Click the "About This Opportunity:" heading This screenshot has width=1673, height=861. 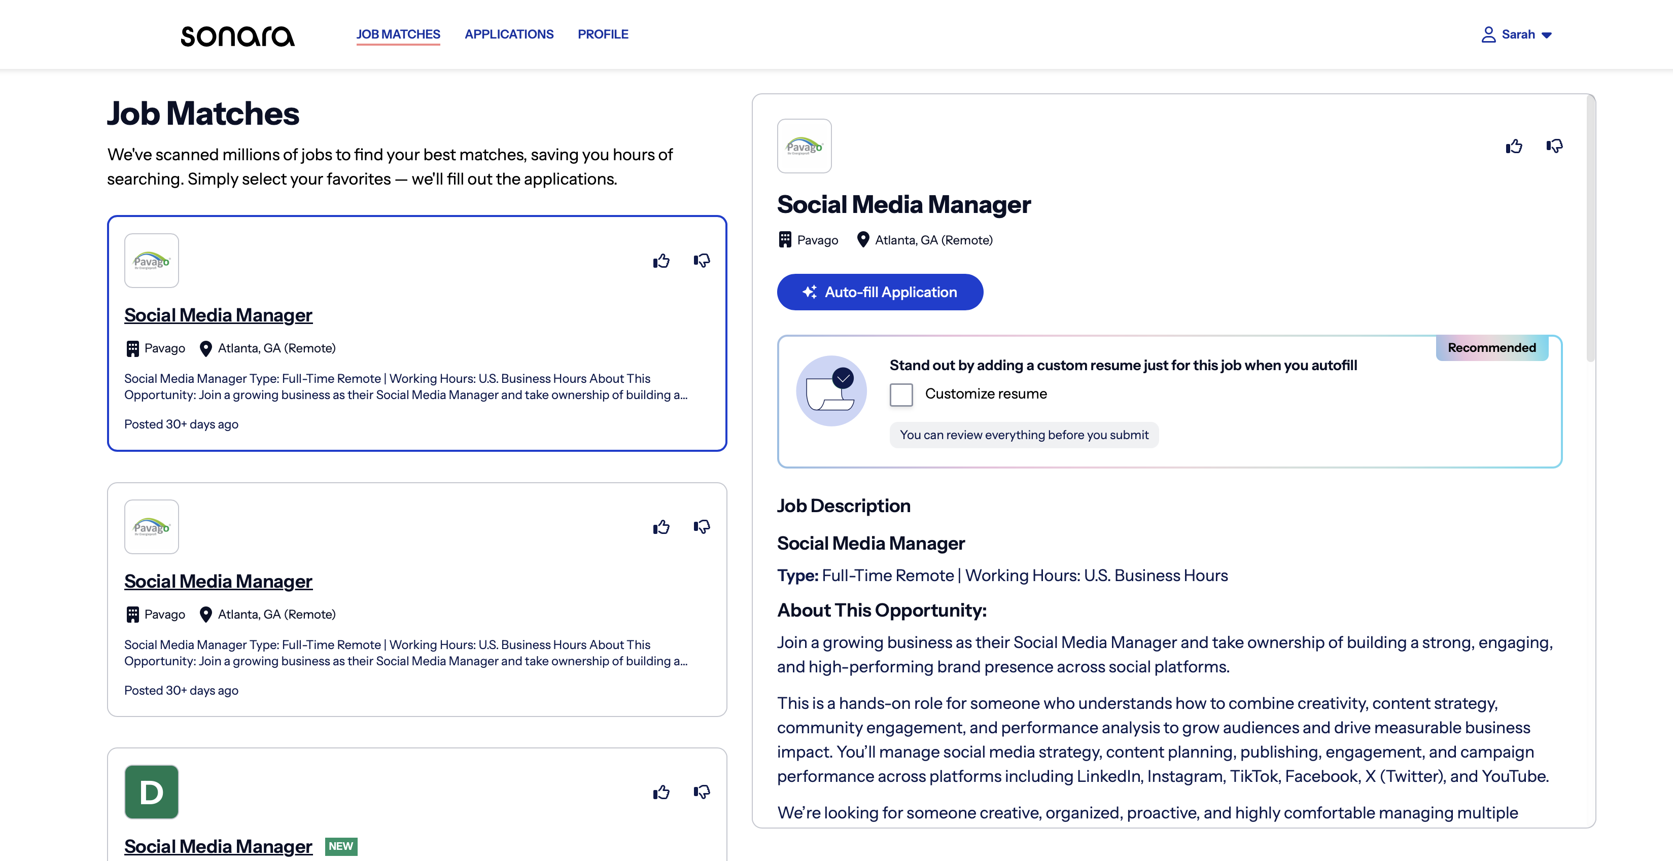(882, 611)
